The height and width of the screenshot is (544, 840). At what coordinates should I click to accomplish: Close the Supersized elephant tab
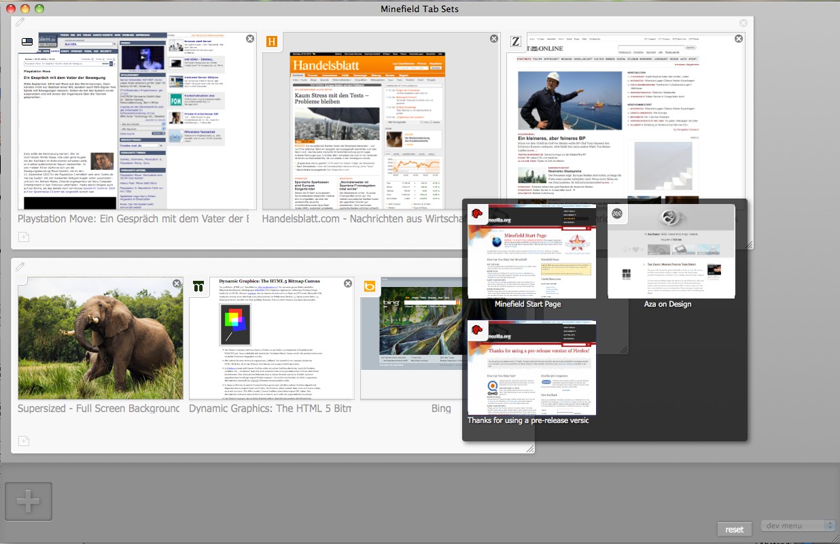click(177, 284)
